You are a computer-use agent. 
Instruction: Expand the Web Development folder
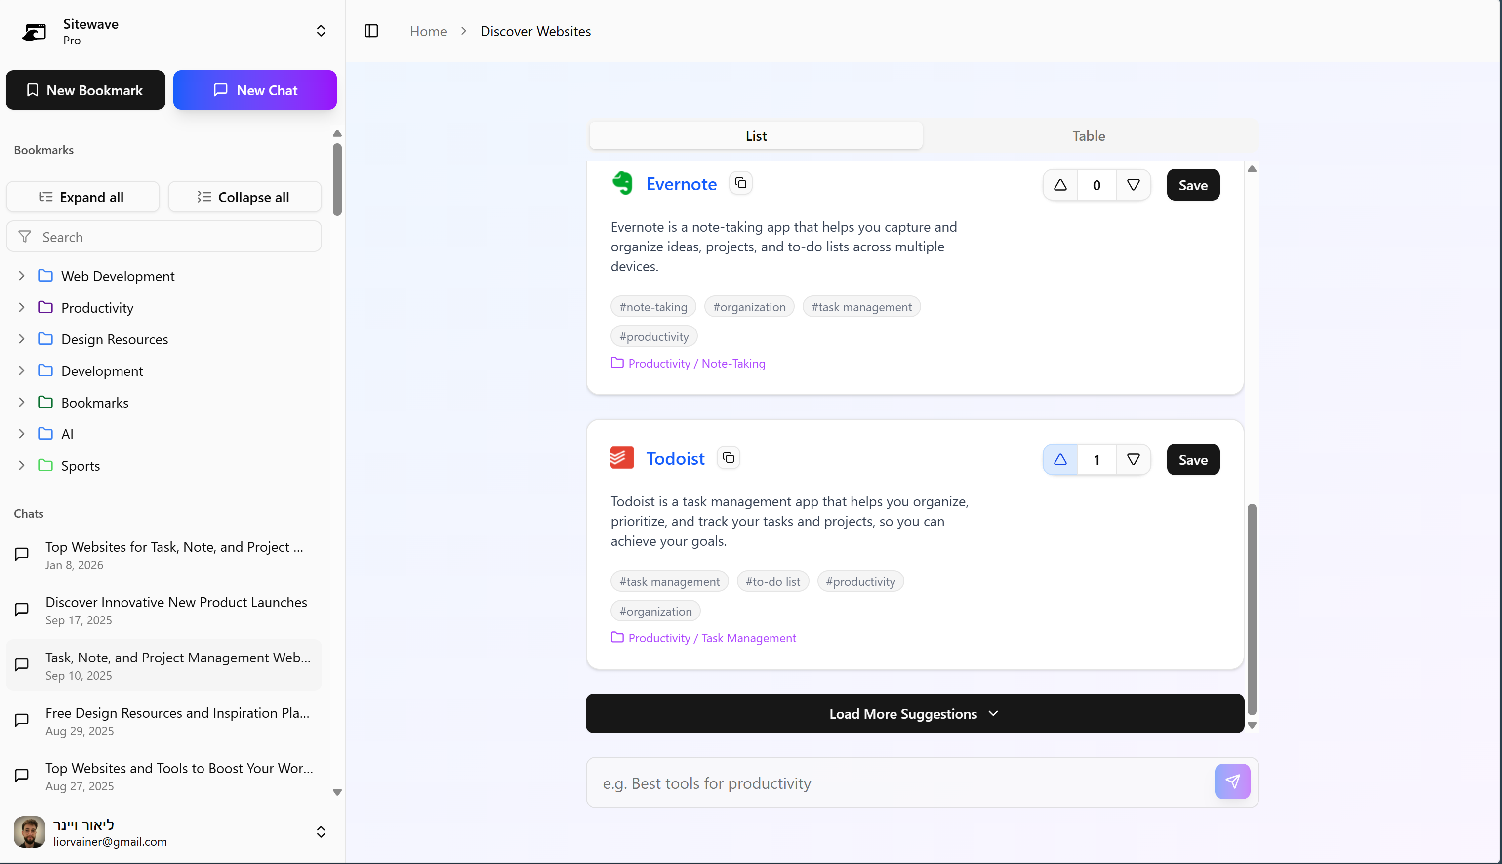point(22,276)
